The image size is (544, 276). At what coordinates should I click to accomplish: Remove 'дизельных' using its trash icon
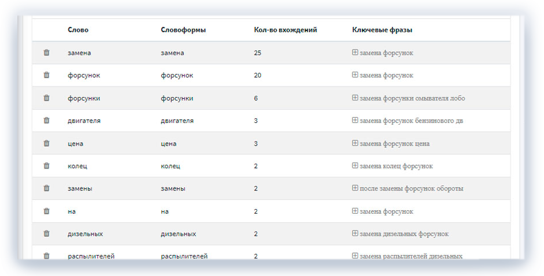[47, 234]
